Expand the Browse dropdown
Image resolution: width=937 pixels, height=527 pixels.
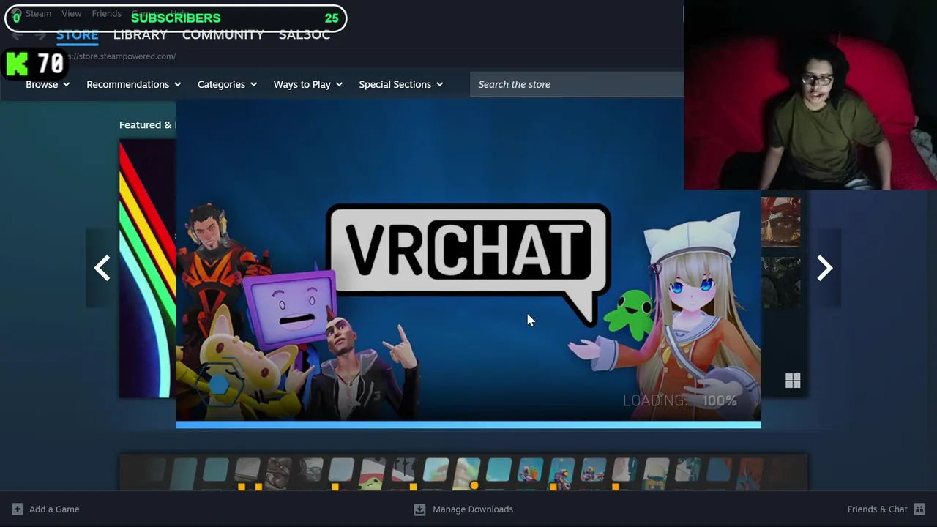(x=48, y=84)
